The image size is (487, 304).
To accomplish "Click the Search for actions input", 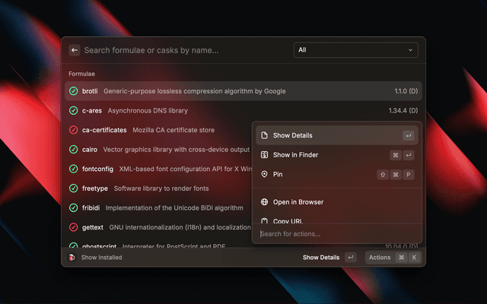I will click(336, 233).
